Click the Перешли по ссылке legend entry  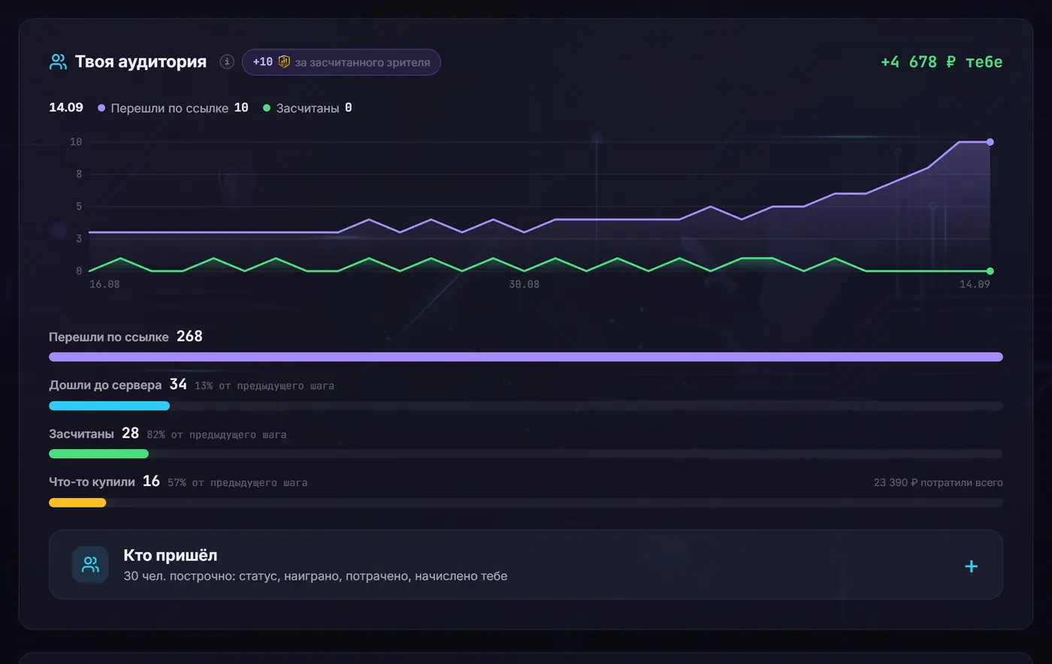tap(173, 107)
